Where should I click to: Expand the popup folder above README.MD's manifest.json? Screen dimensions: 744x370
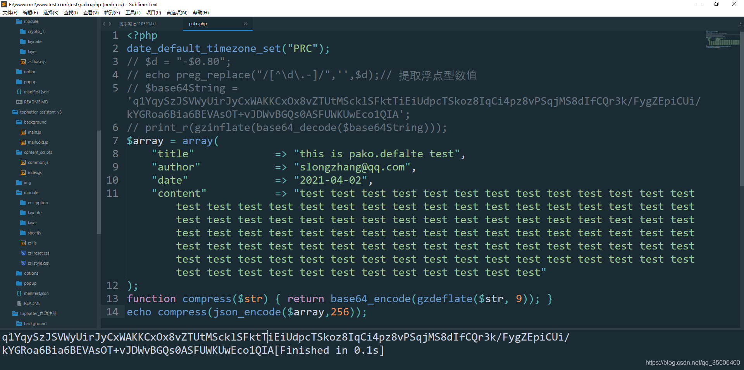[x=30, y=82]
